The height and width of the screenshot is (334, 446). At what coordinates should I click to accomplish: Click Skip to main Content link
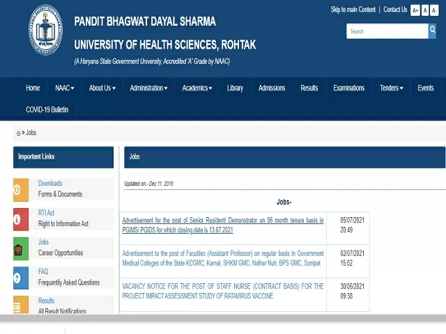(x=353, y=9)
